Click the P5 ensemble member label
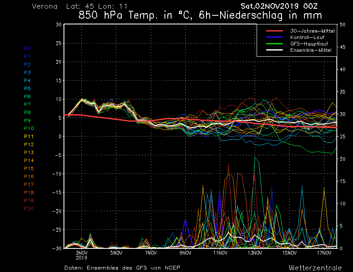Viewport: 353px width, 272px height. (x=27, y=89)
